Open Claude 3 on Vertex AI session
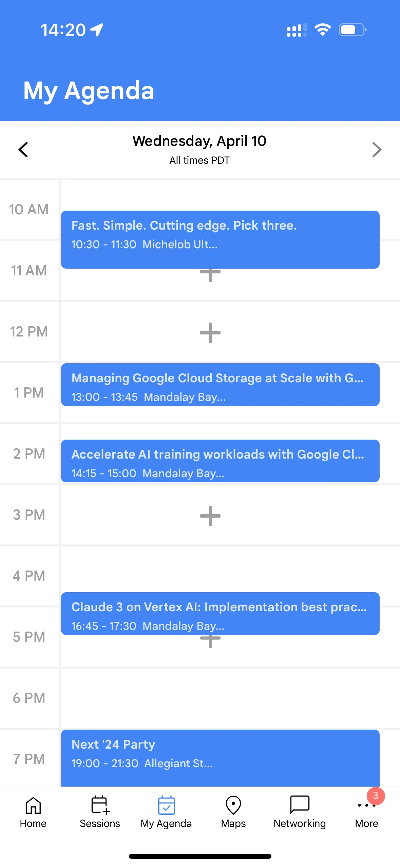This screenshot has width=400, height=867. tap(220, 614)
